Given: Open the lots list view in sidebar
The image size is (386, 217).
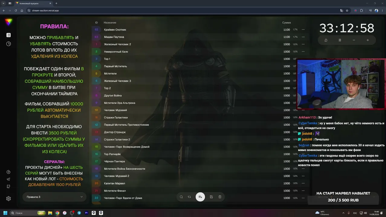Looking at the screenshot, I should coord(8,35).
